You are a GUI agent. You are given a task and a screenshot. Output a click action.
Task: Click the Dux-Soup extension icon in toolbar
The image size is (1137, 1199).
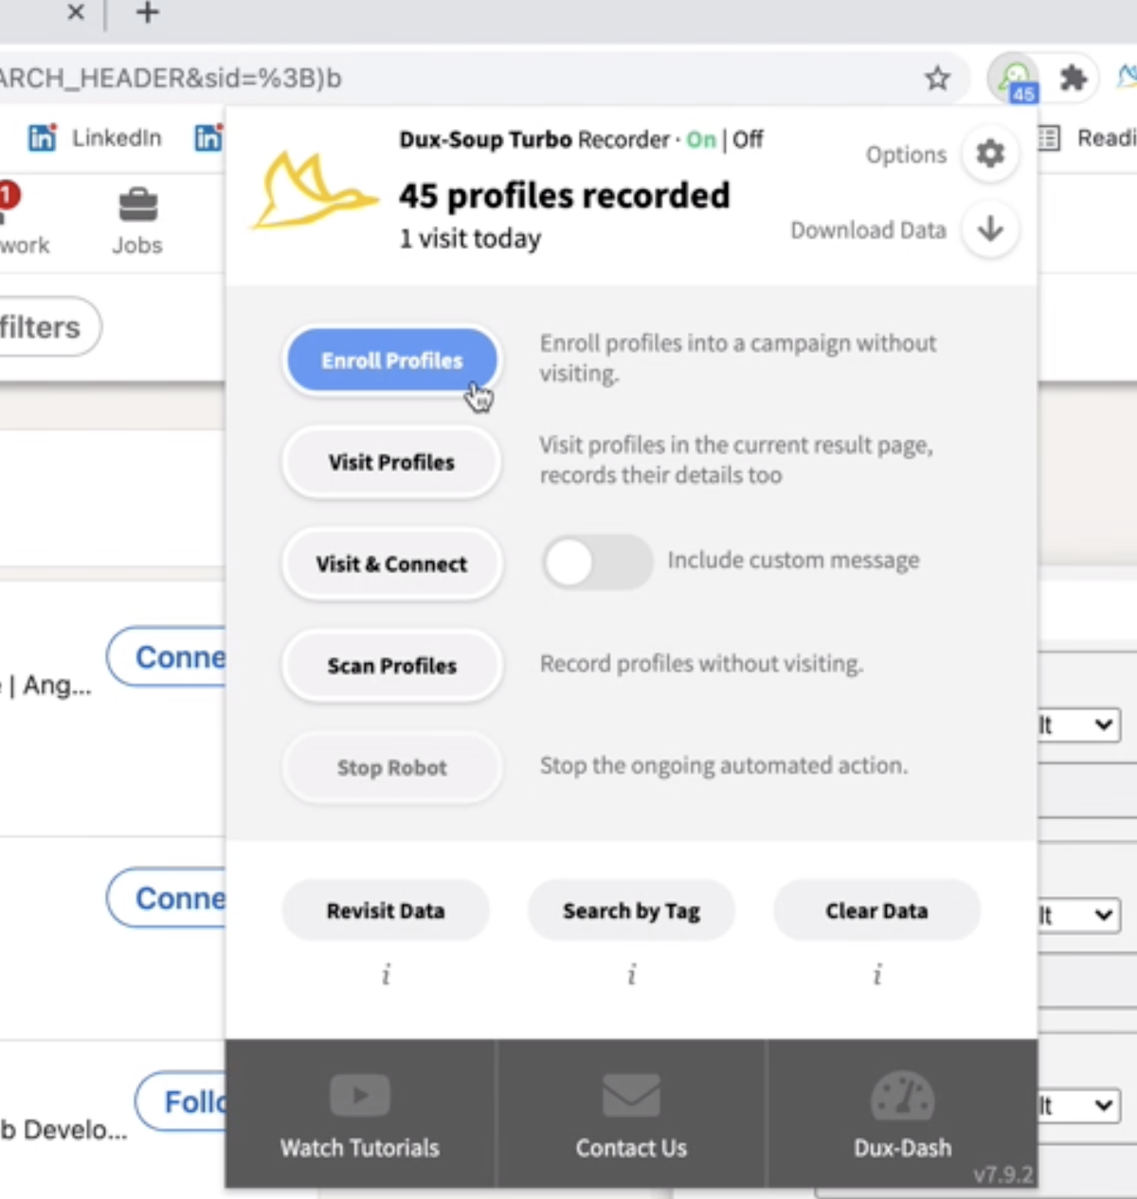(1014, 78)
